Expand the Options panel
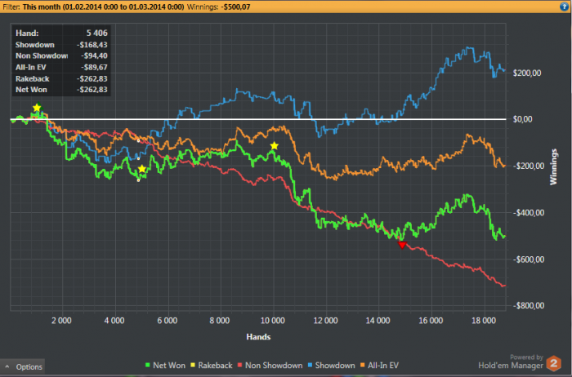This screenshot has height=377, width=572. (x=23, y=367)
